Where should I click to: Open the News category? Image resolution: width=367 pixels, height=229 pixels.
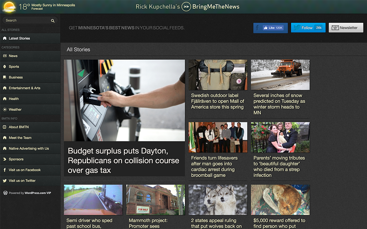(13, 56)
